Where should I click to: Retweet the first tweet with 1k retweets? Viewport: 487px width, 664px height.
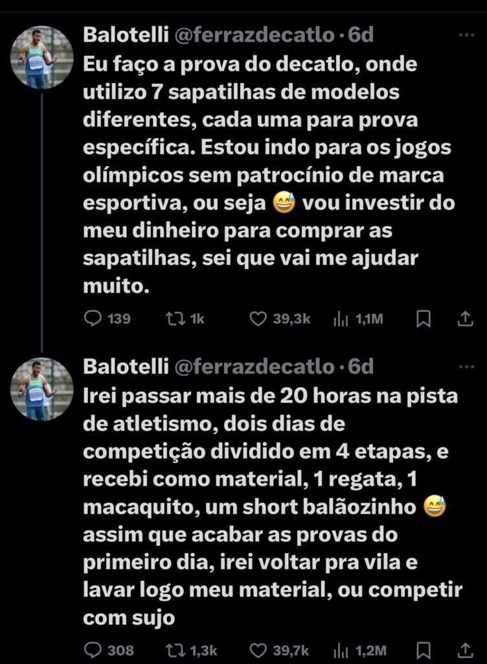point(173,318)
